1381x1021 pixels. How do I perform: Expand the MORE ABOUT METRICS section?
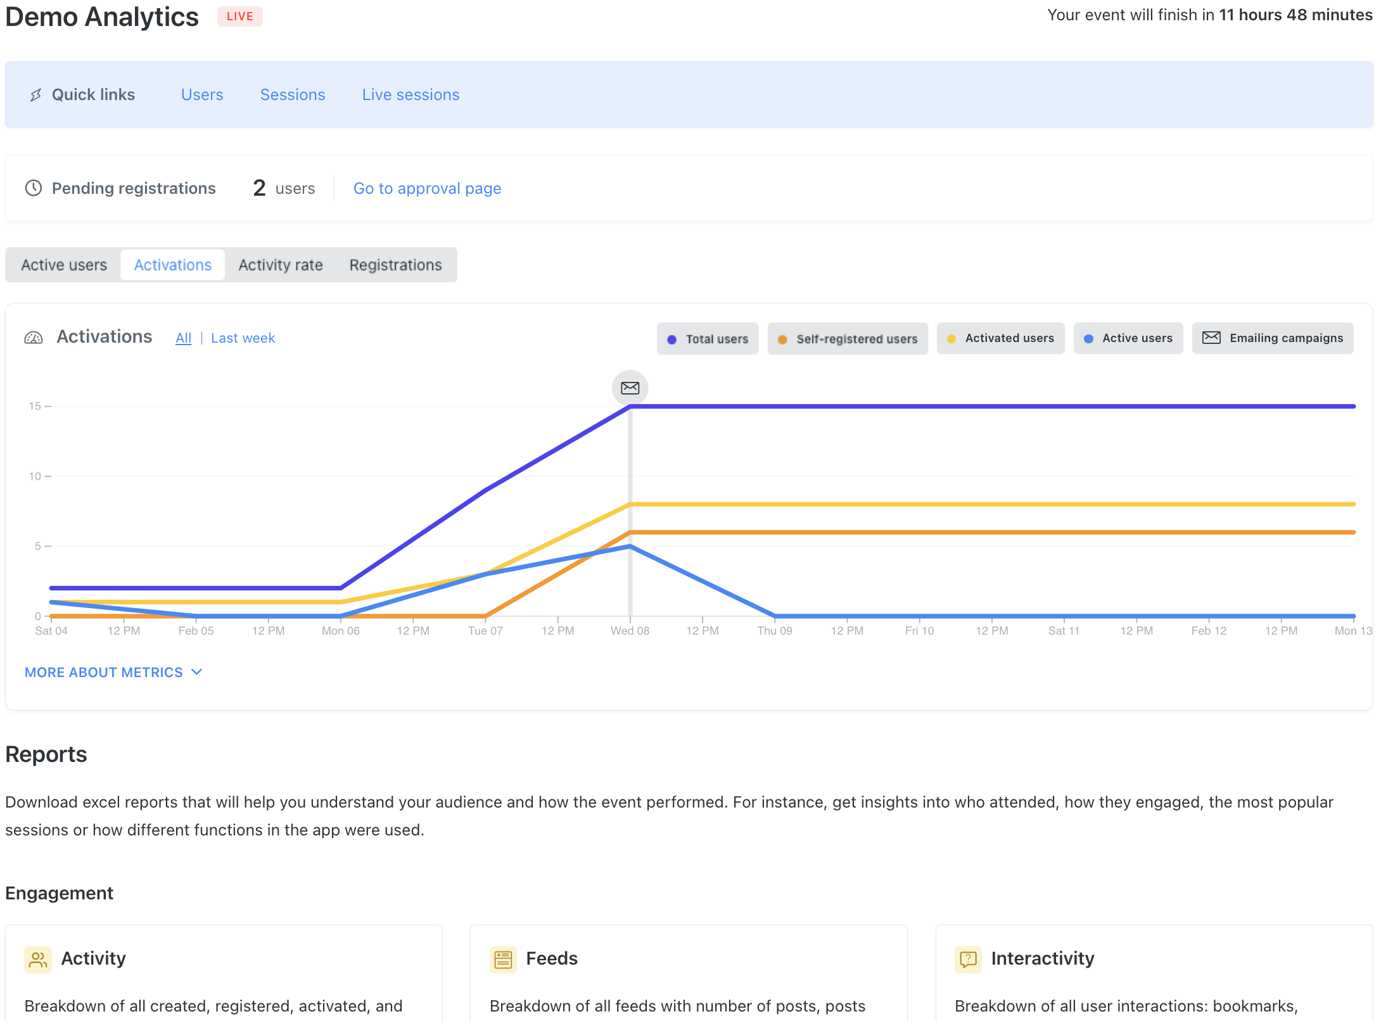(x=113, y=672)
